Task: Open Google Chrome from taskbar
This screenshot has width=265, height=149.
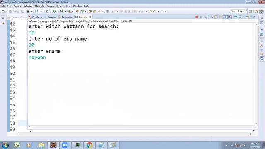Action: (89, 145)
